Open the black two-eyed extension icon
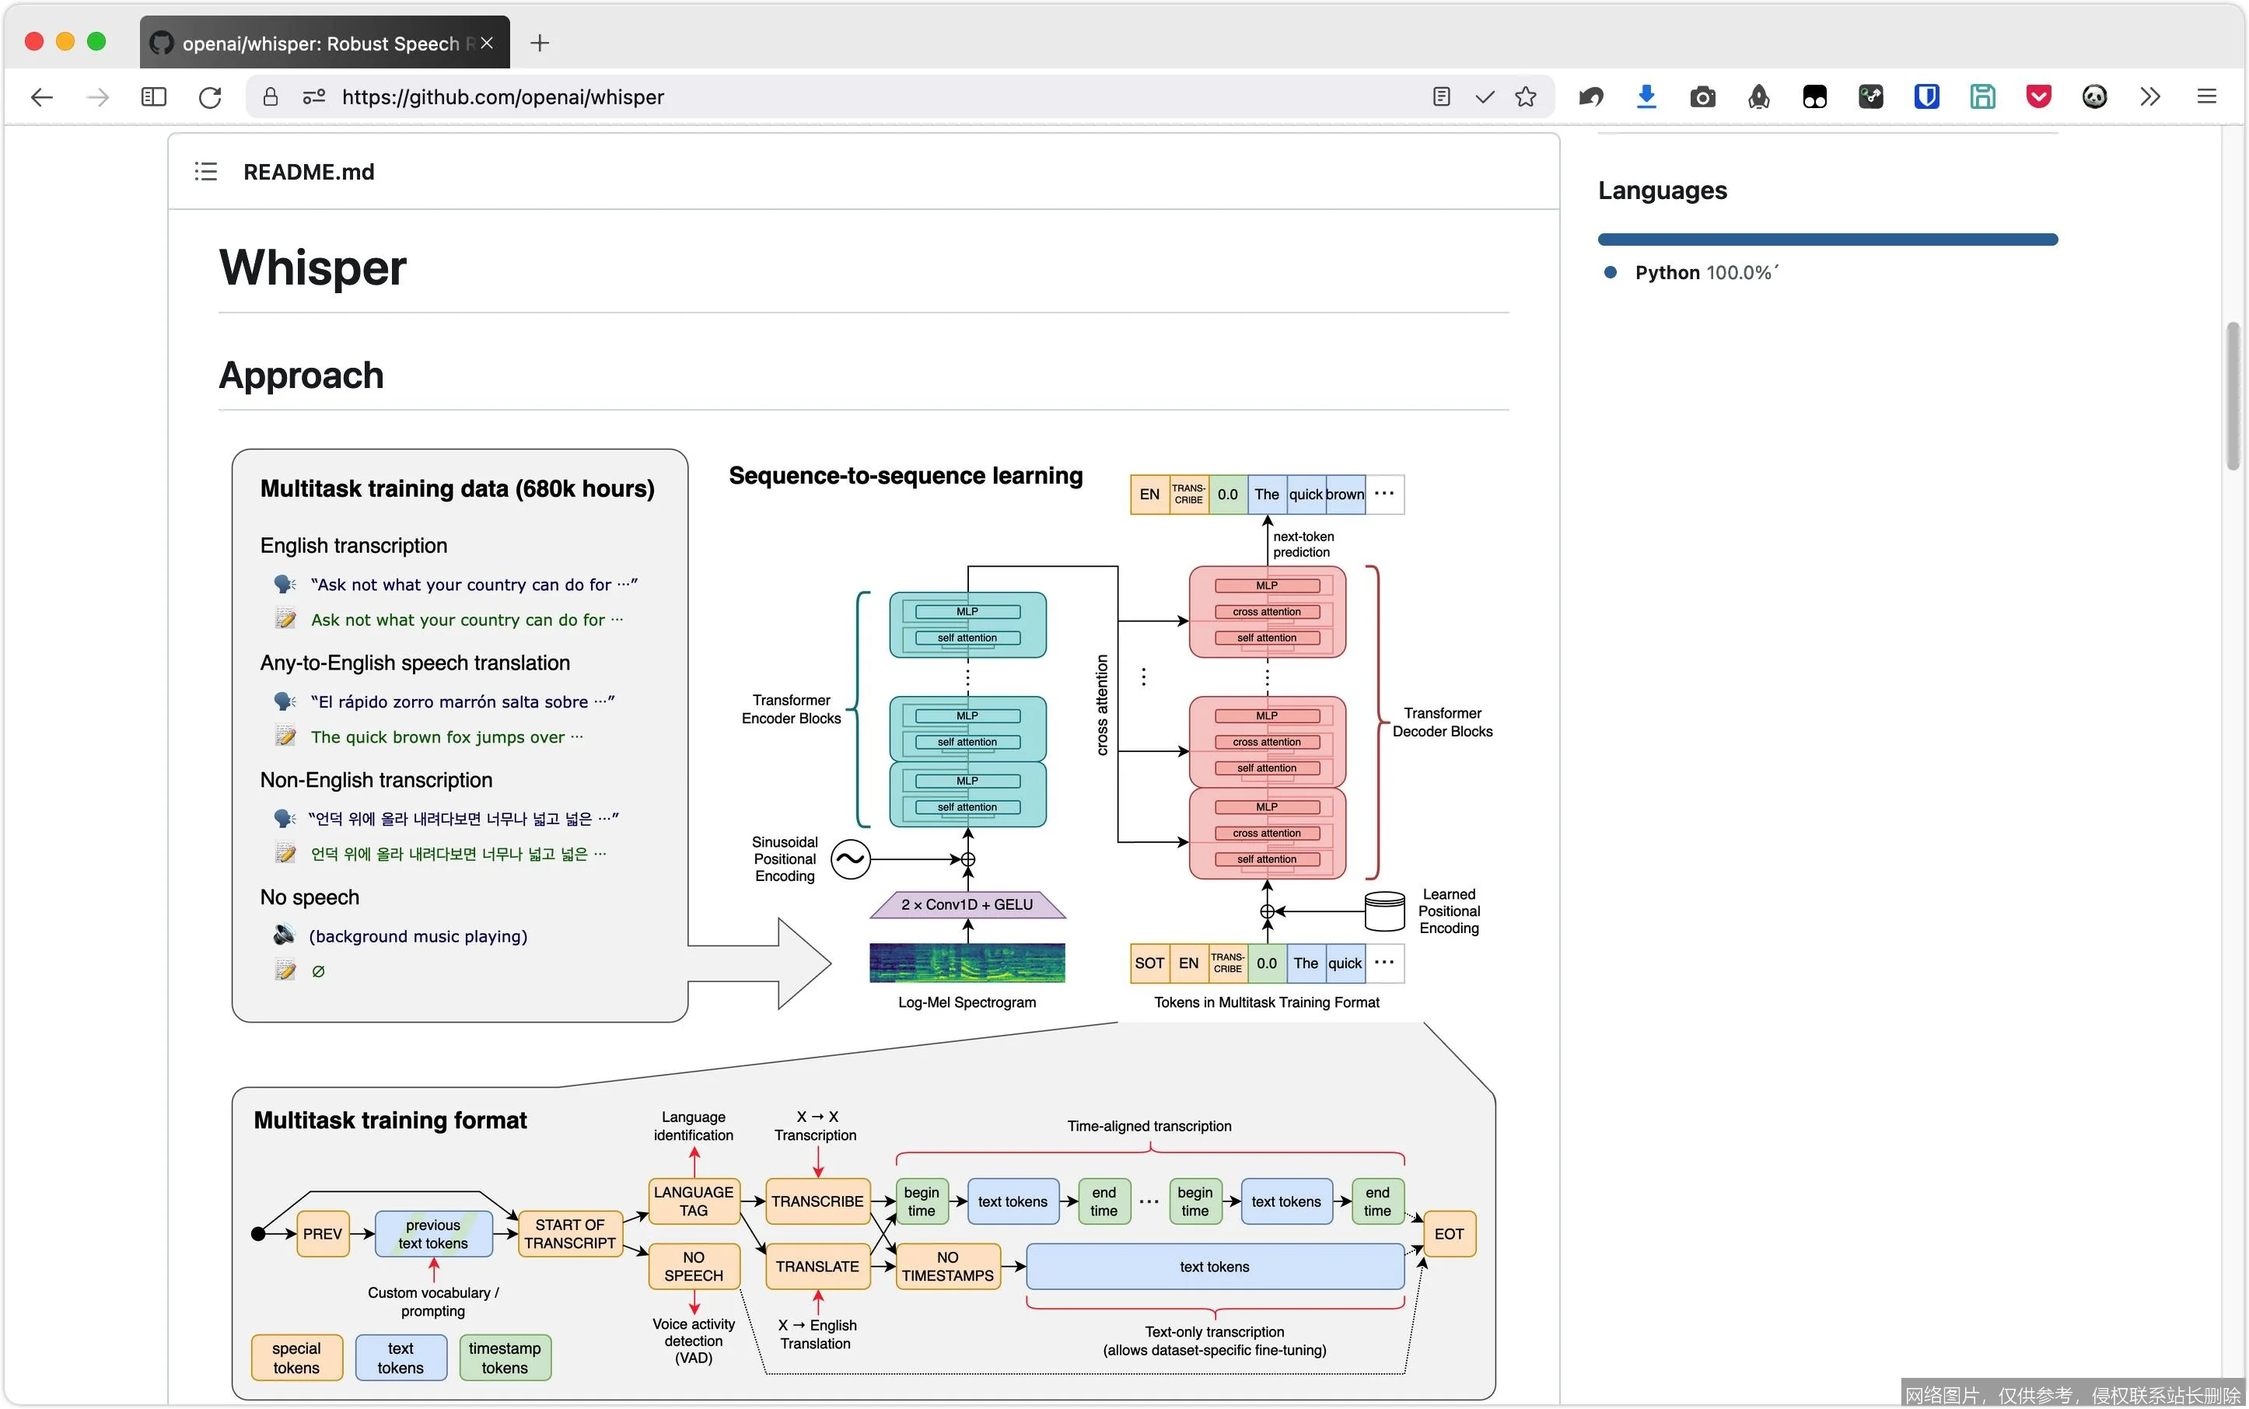The image size is (2249, 1409). pos(1814,97)
